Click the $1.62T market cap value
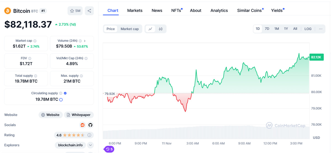This screenshot has height=153, width=331. click(x=19, y=46)
